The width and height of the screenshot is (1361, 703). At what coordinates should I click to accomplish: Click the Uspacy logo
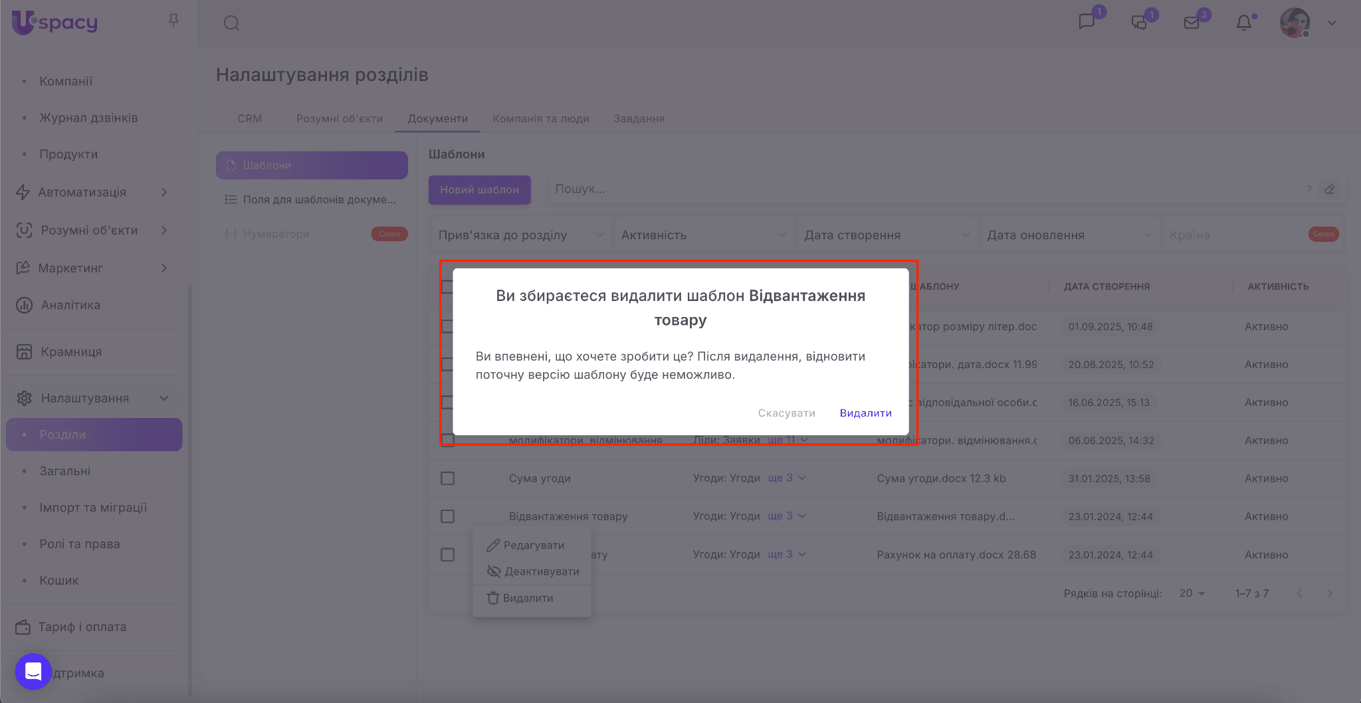tap(54, 23)
